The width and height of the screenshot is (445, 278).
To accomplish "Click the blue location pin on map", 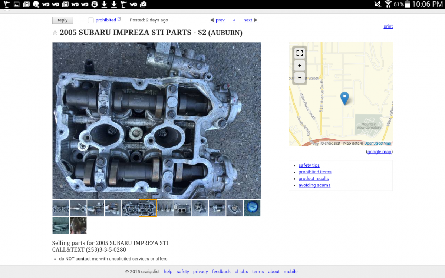I will [x=345, y=98].
